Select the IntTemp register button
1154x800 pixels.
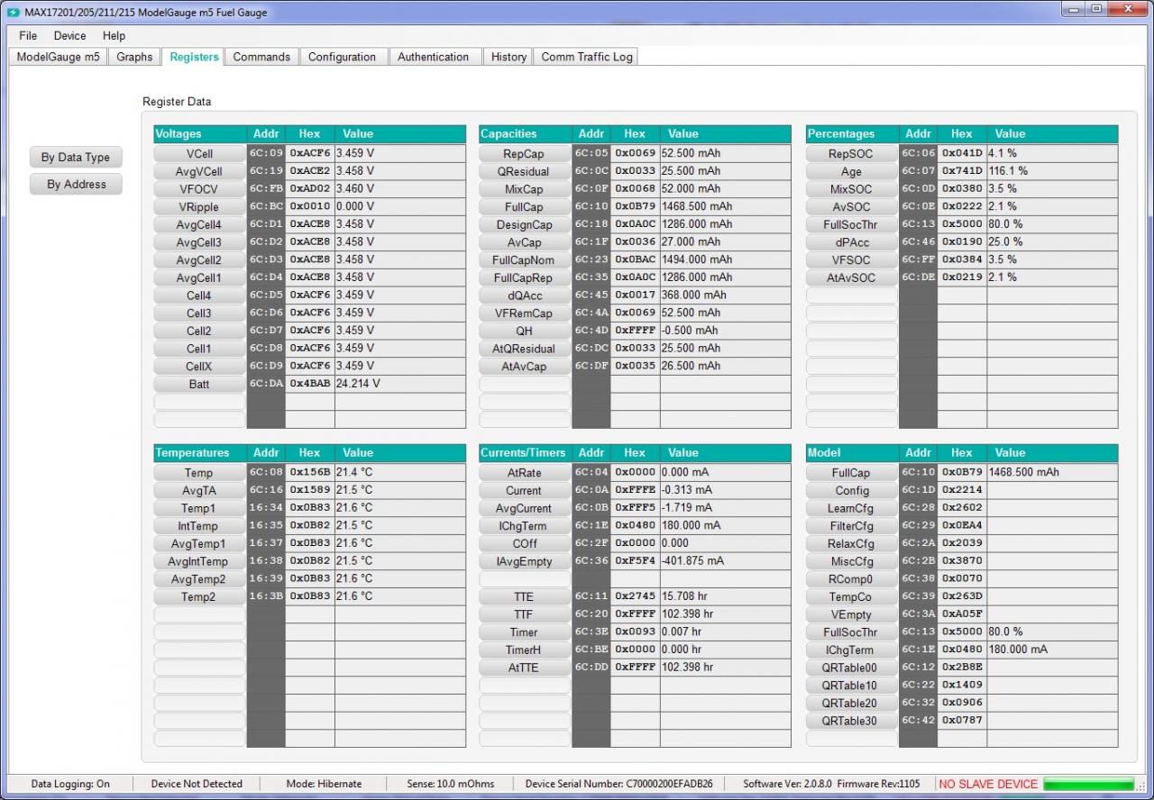click(199, 526)
